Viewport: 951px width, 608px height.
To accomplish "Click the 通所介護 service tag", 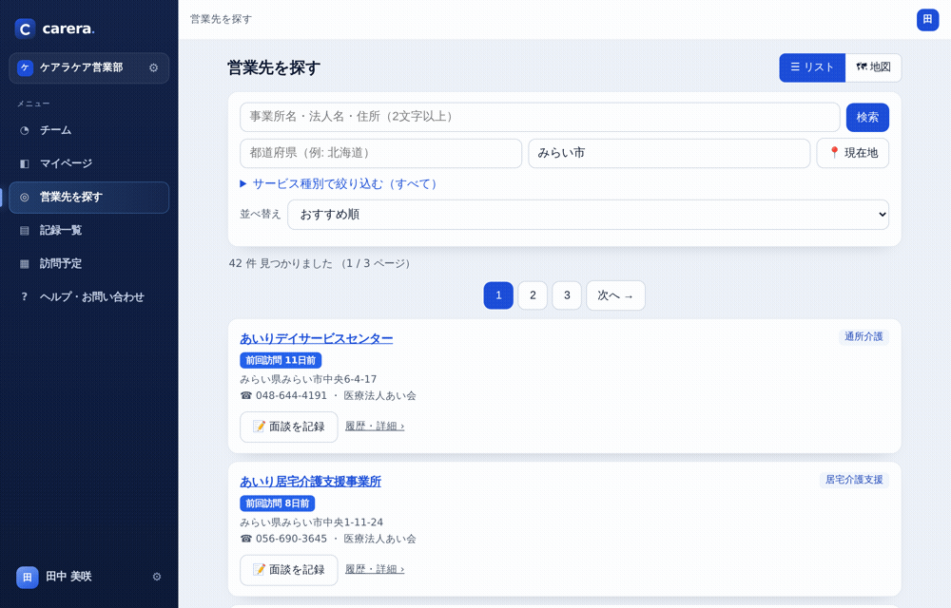I will 864,336.
